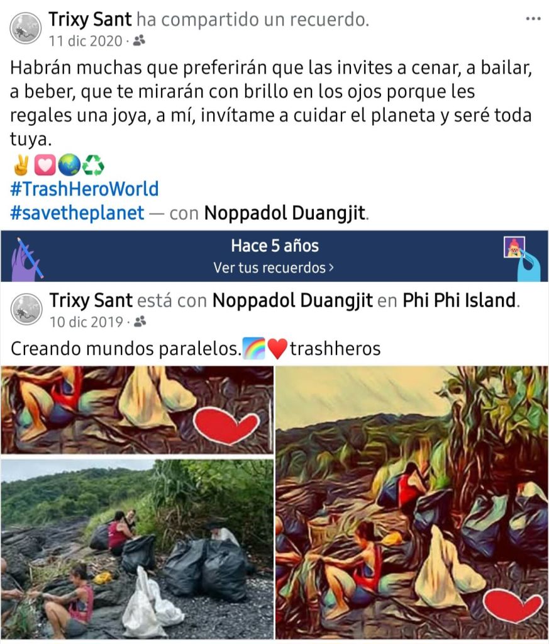The width and height of the screenshot is (549, 644).
Task: Tap Trixy Sant's top profile picture
Action: point(25,28)
